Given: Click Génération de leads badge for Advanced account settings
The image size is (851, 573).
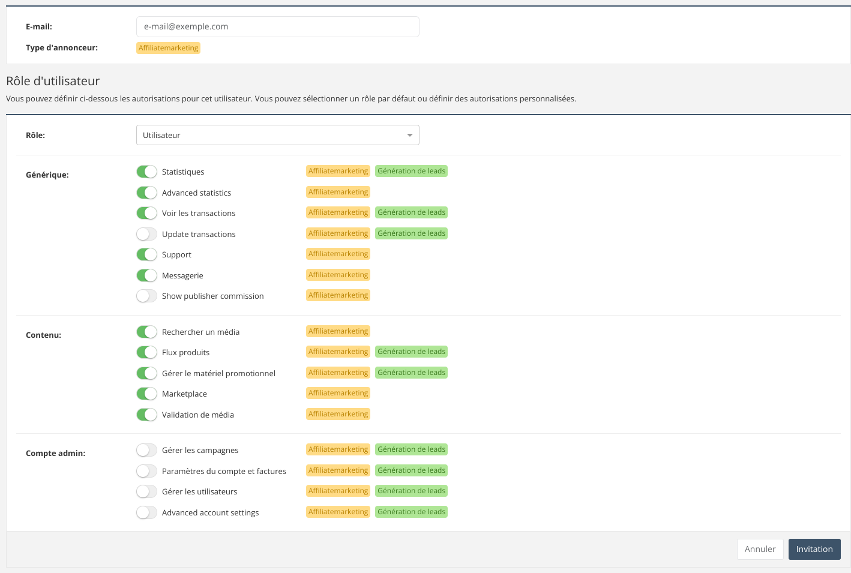Looking at the screenshot, I should [x=411, y=512].
